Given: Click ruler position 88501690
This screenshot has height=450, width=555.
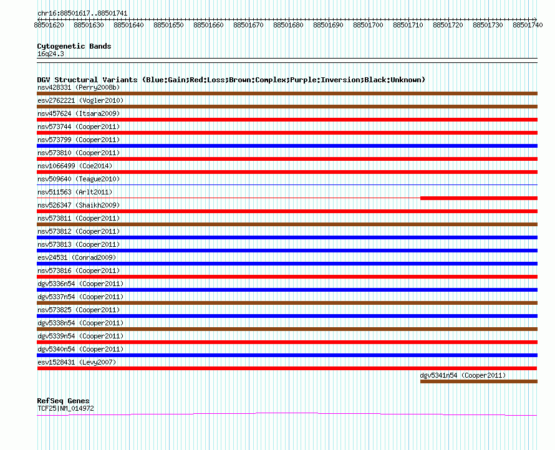Looking at the screenshot, I should tap(328, 25).
